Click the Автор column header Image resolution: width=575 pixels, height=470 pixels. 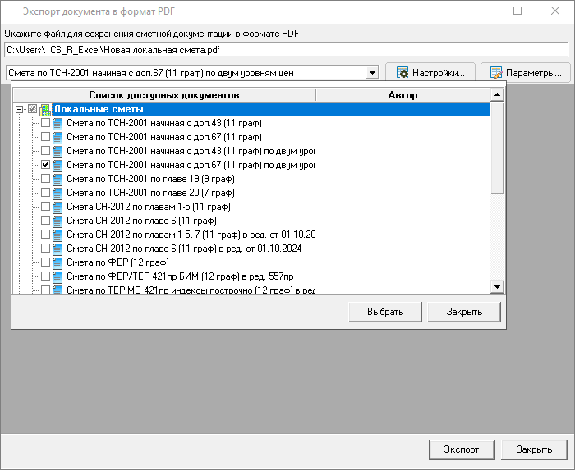pyautogui.click(x=402, y=95)
